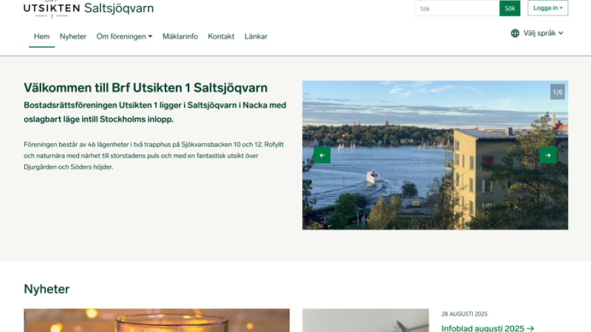This screenshot has width=591, height=332.
Task: Open the Länkar page
Action: tap(256, 37)
